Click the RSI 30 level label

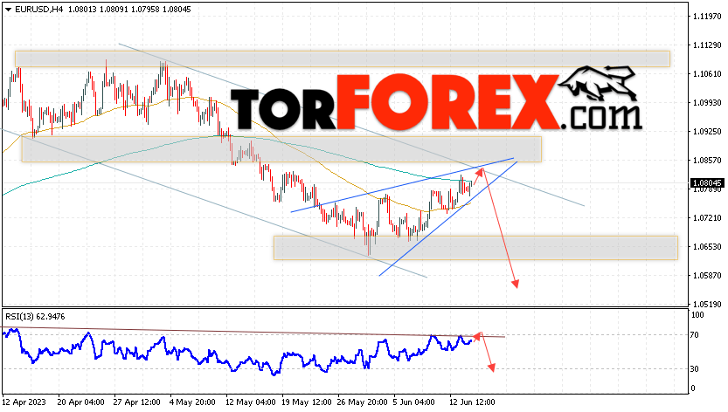(x=695, y=369)
